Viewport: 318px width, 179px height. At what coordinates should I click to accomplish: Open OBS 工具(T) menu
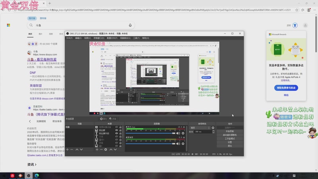(x=136, y=38)
